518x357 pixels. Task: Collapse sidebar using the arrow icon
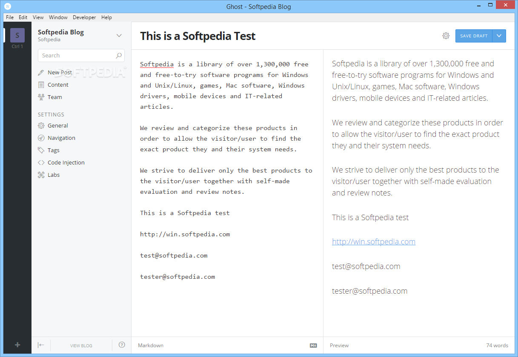click(41, 345)
